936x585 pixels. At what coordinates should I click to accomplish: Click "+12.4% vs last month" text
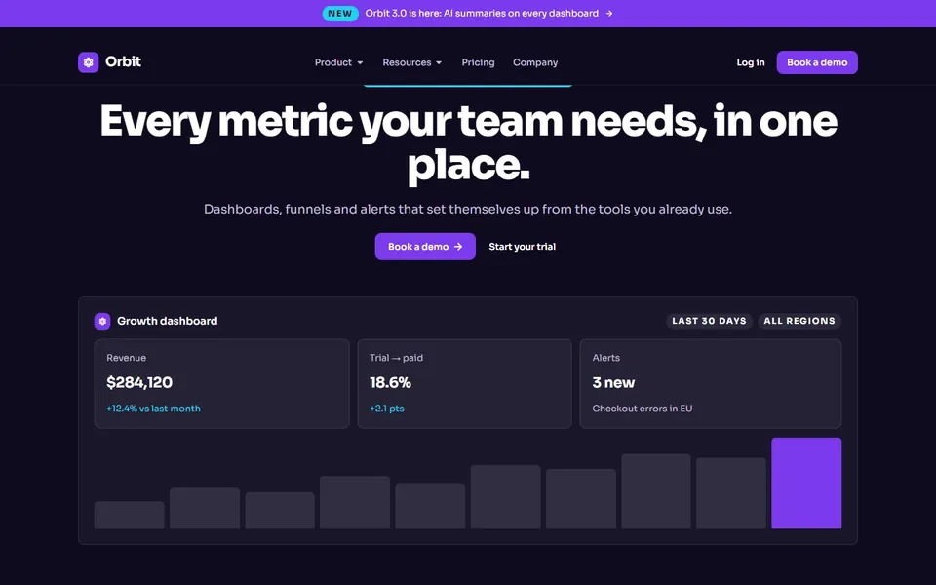[x=153, y=409]
